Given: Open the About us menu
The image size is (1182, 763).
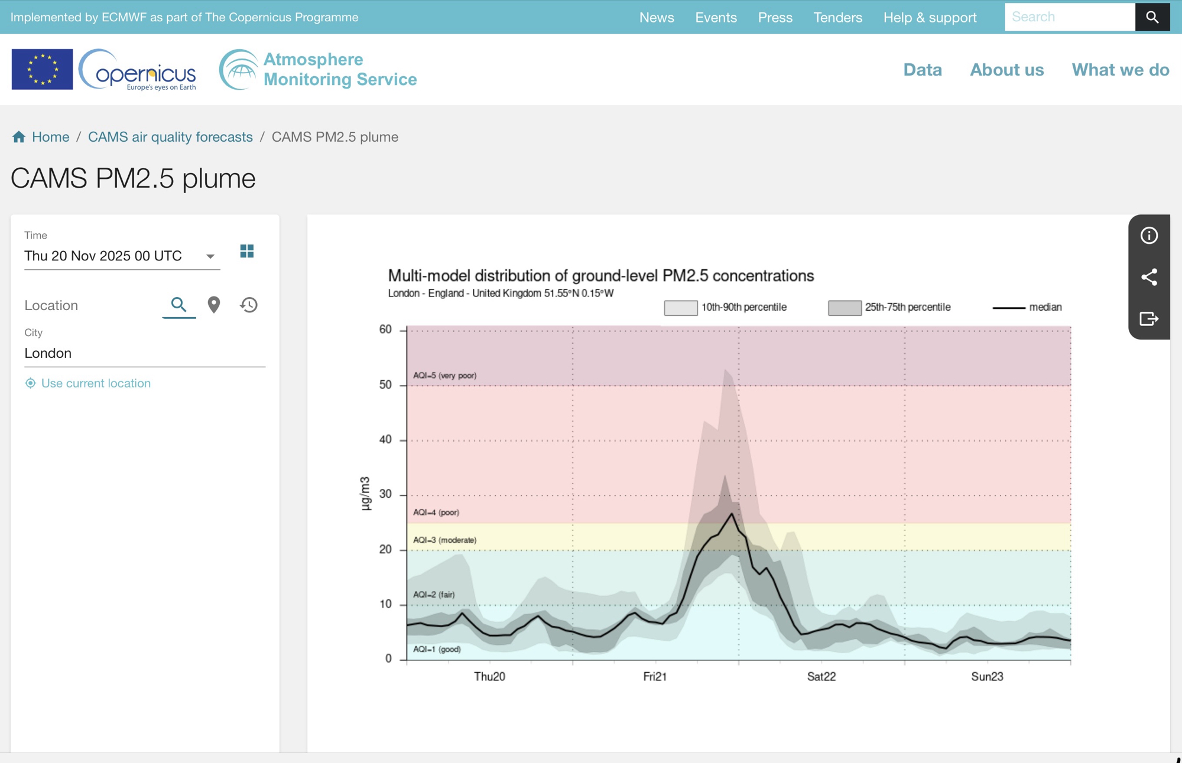Looking at the screenshot, I should pyautogui.click(x=1006, y=70).
